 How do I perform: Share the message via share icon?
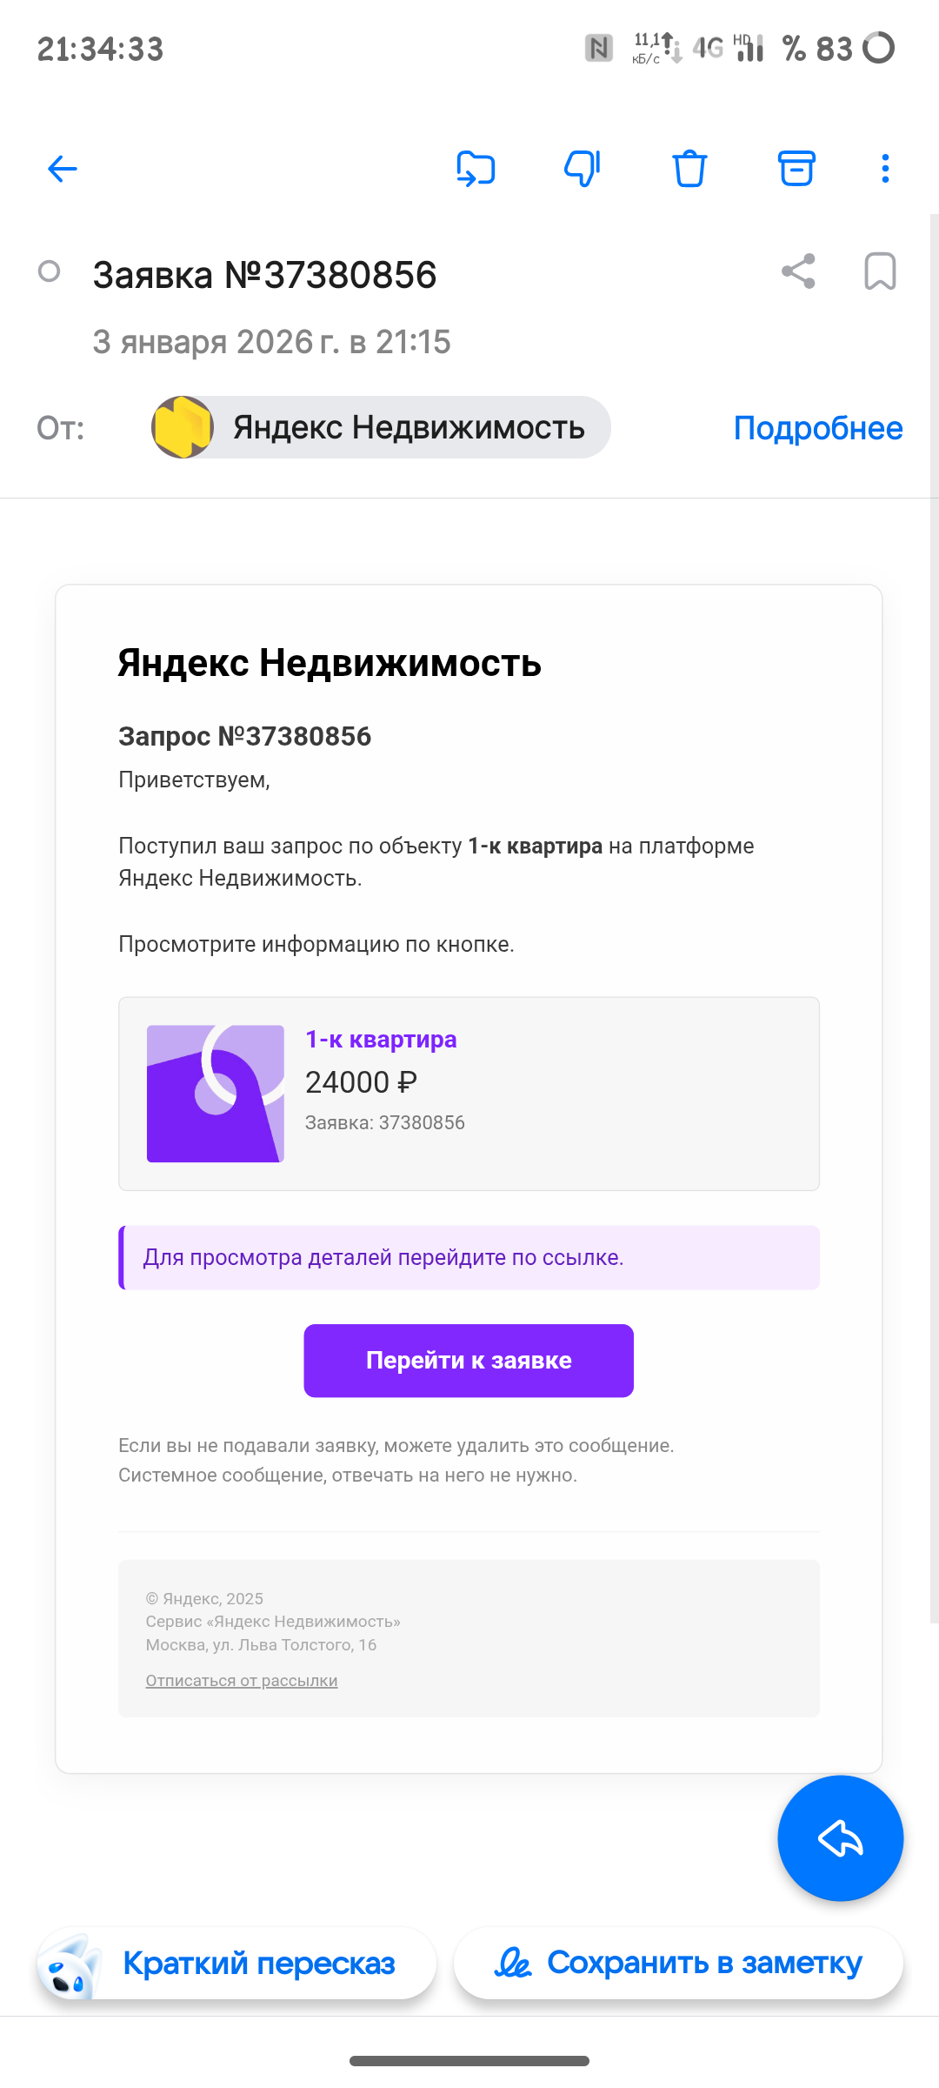pos(798,271)
